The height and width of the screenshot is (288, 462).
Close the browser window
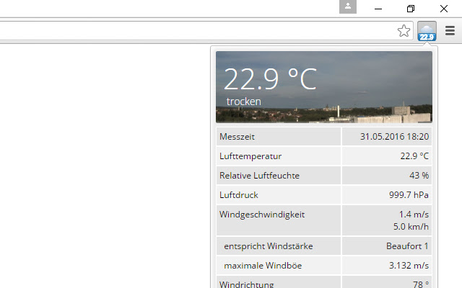[444, 9]
